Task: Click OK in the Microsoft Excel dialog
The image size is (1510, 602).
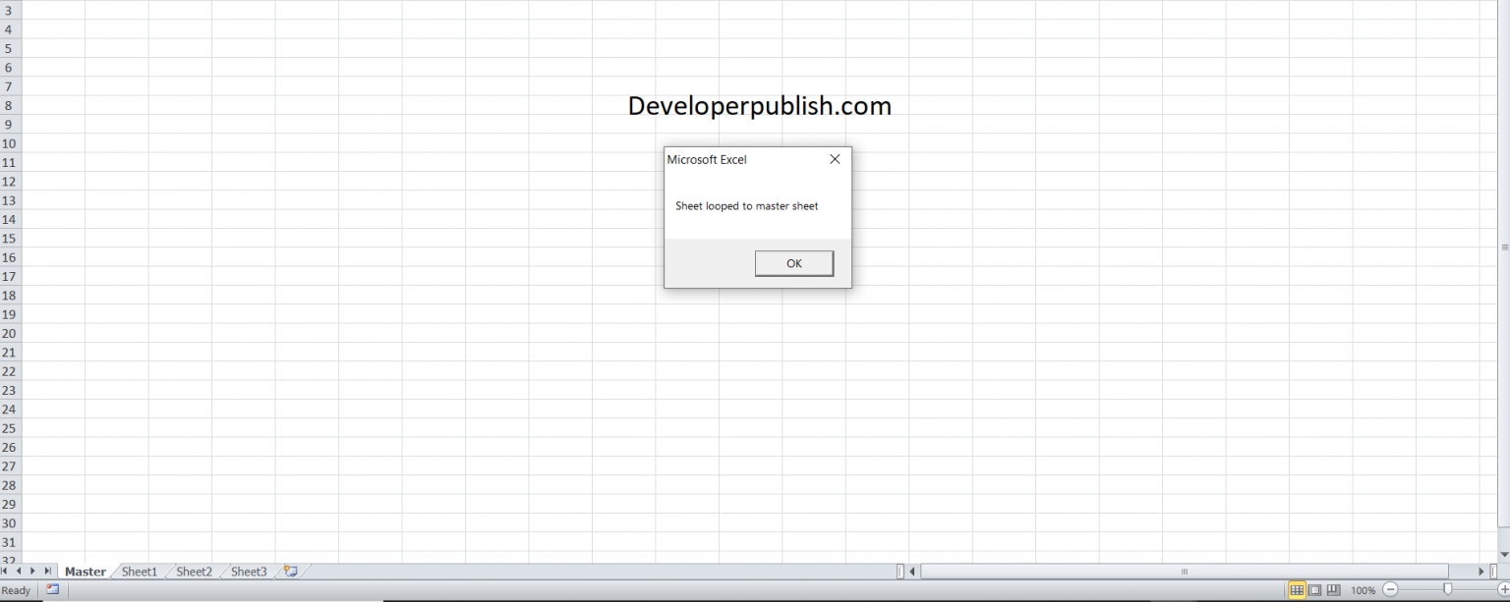Action: click(793, 263)
